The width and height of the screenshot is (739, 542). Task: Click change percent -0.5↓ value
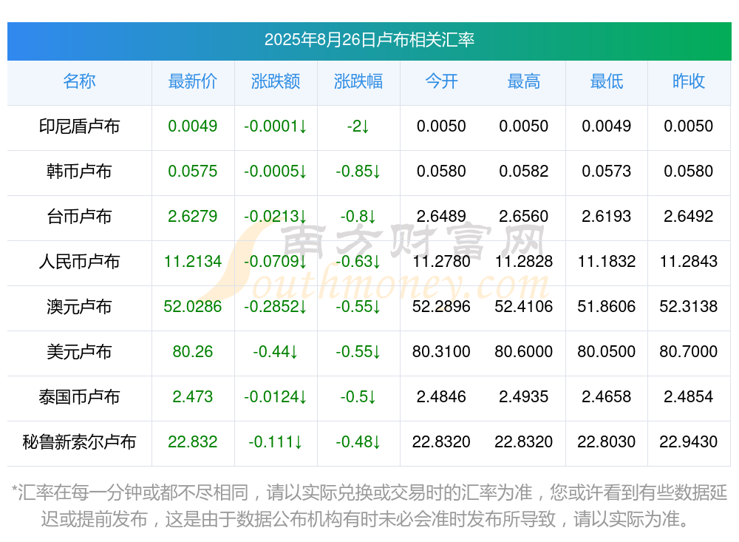[x=358, y=397]
